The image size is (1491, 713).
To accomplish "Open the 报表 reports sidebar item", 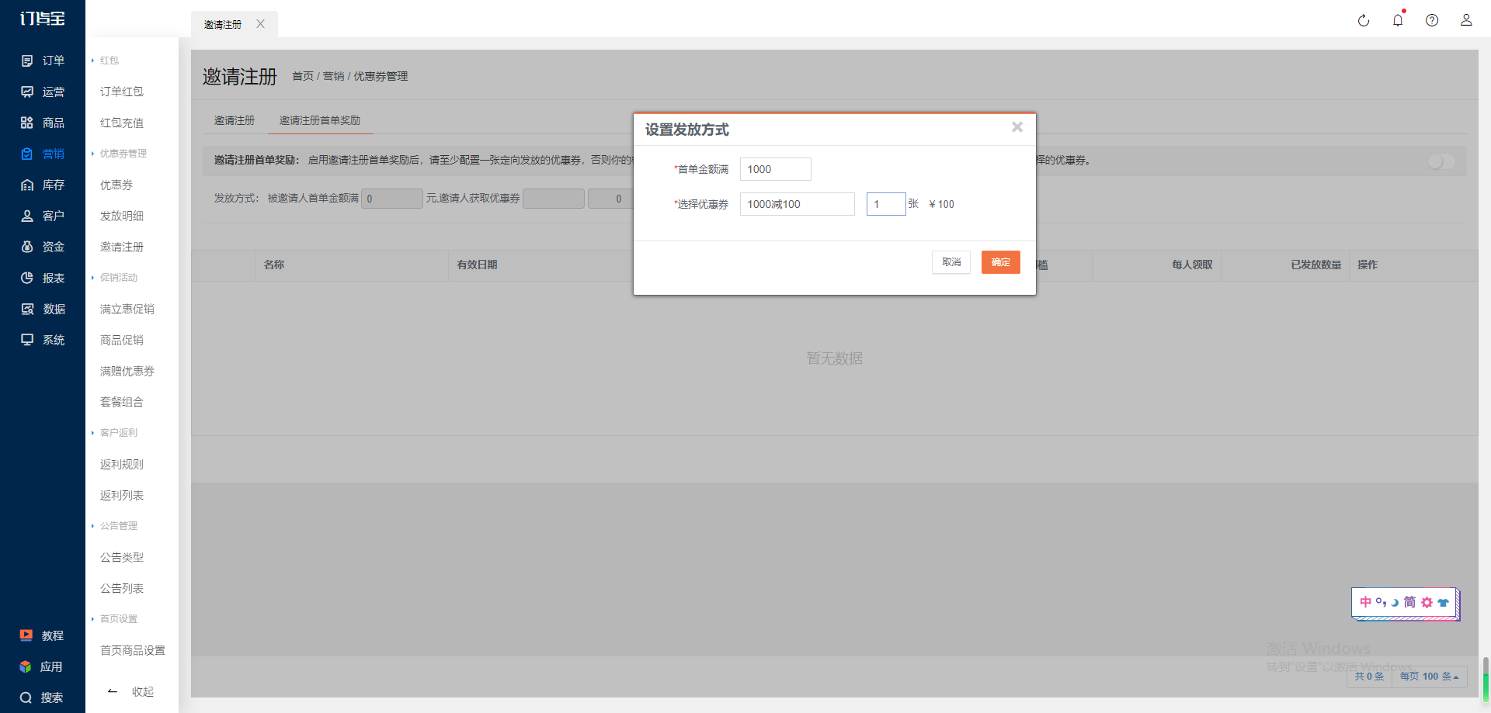I will 43,278.
